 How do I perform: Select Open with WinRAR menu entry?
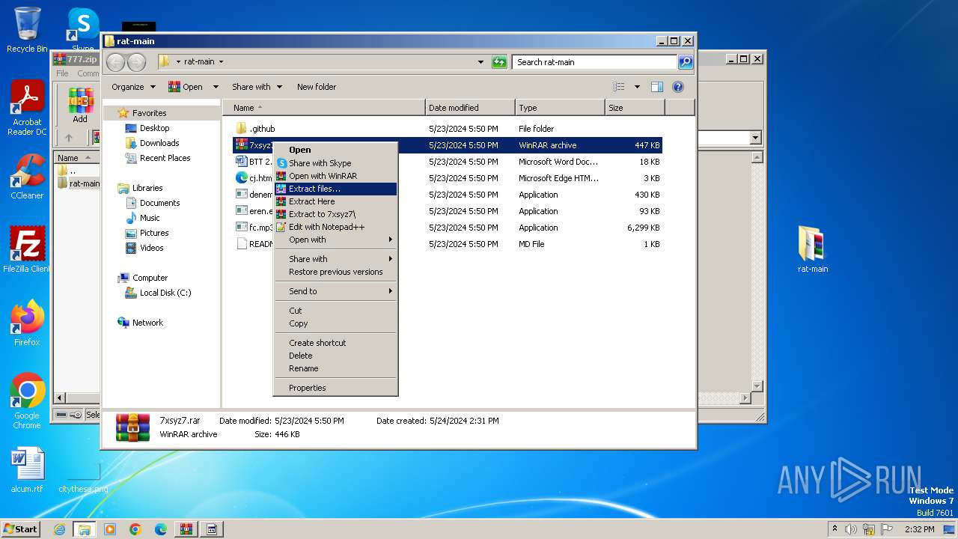pyautogui.click(x=335, y=176)
